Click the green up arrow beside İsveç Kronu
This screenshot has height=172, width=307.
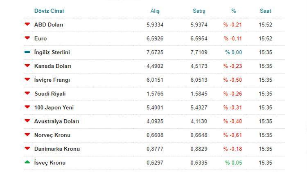tap(27, 162)
